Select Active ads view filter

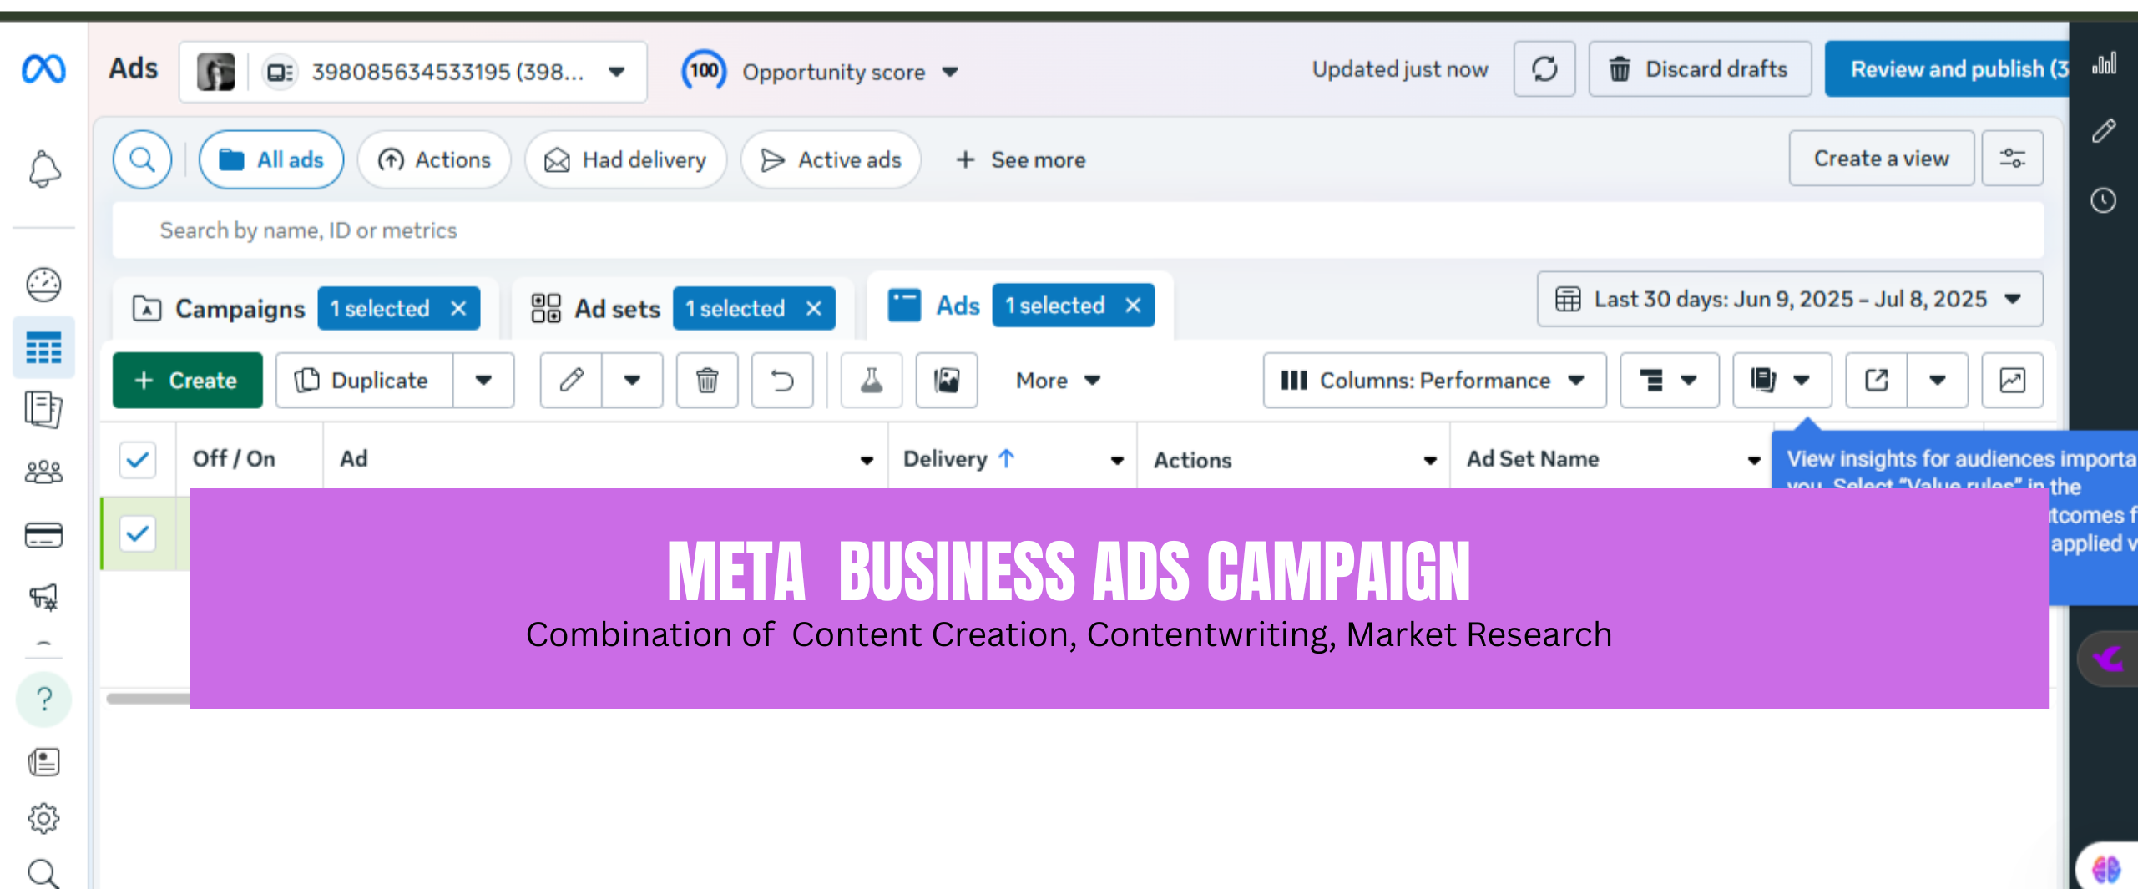point(831,159)
